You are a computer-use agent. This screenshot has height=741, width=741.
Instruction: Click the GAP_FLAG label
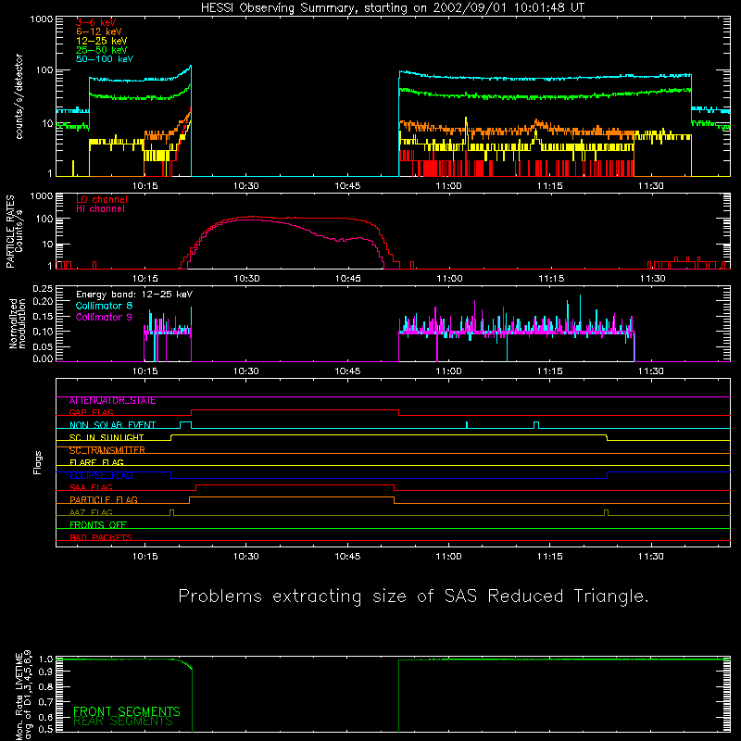(91, 412)
